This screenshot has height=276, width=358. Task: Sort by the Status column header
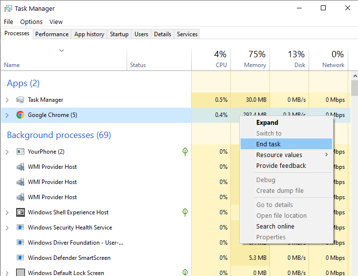(159, 59)
